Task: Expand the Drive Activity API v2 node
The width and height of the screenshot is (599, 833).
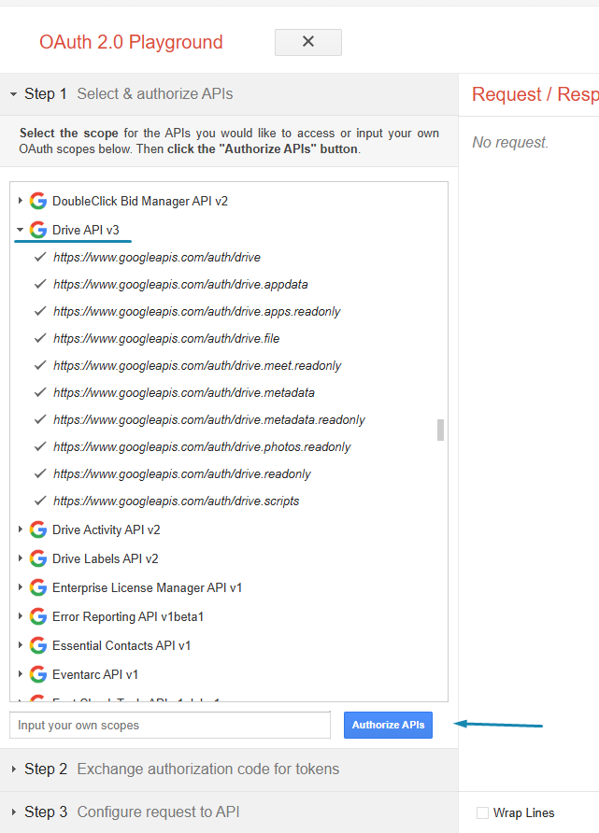Action: point(20,529)
